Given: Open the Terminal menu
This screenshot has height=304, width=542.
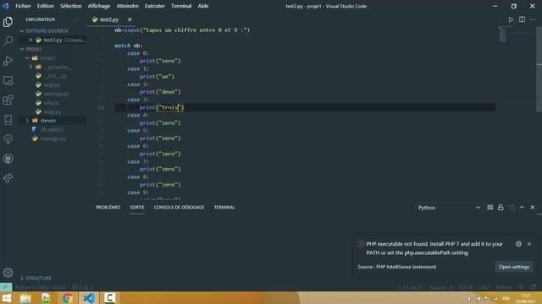Looking at the screenshot, I should coord(181,6).
